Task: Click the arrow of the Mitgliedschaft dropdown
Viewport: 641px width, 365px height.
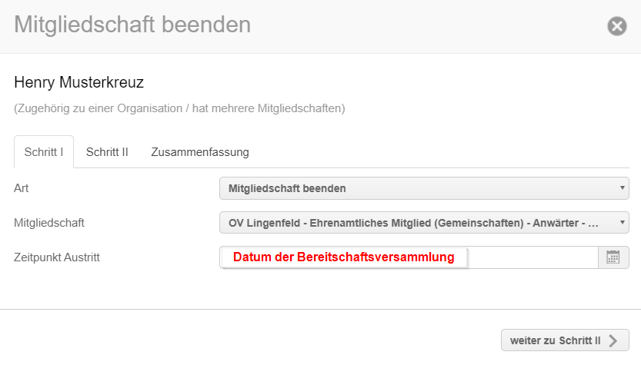Action: [622, 223]
